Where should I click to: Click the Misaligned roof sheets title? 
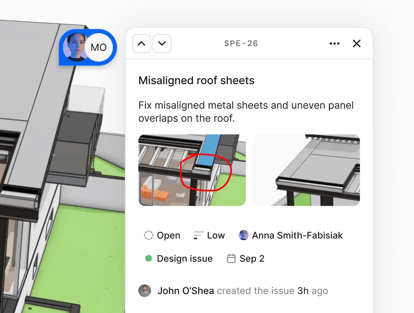[196, 80]
